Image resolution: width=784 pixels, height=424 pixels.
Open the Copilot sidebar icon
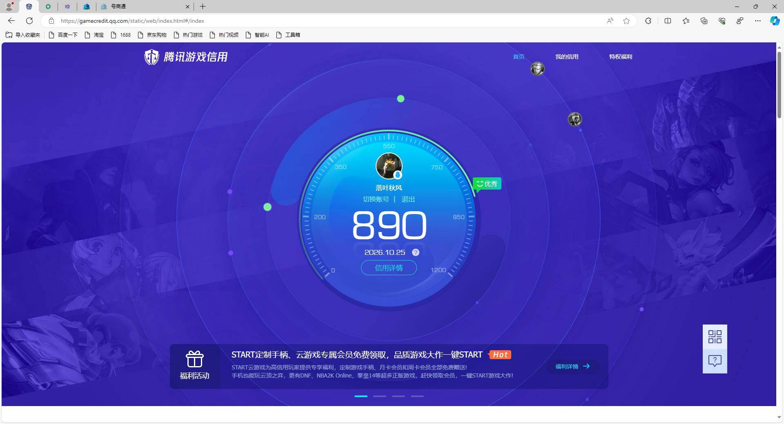775,21
